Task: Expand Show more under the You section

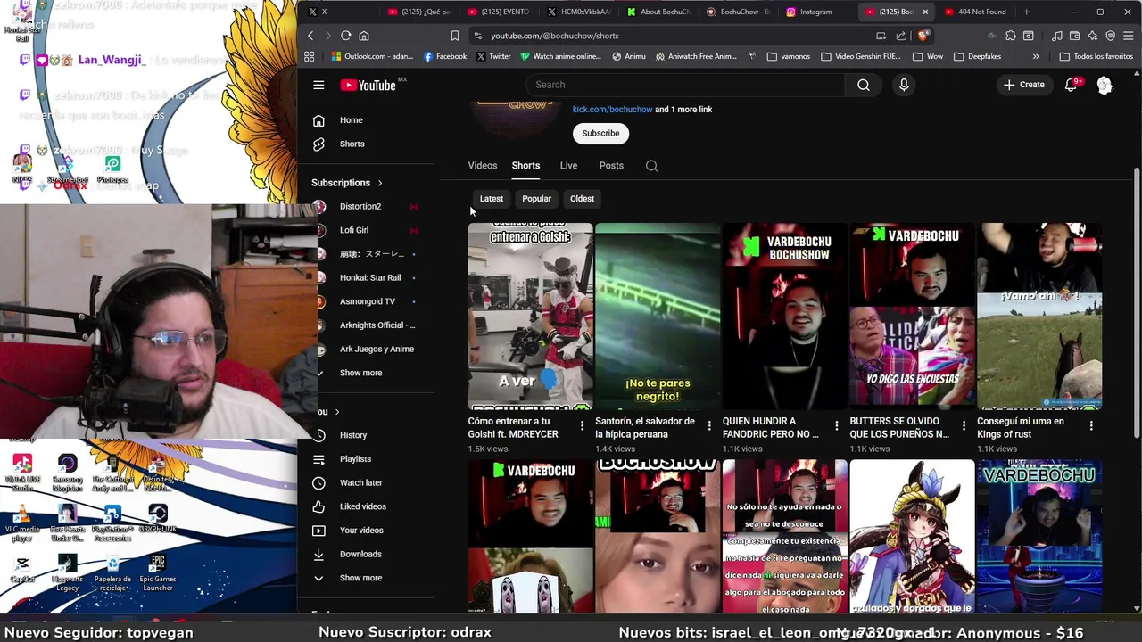Action: pyautogui.click(x=360, y=578)
